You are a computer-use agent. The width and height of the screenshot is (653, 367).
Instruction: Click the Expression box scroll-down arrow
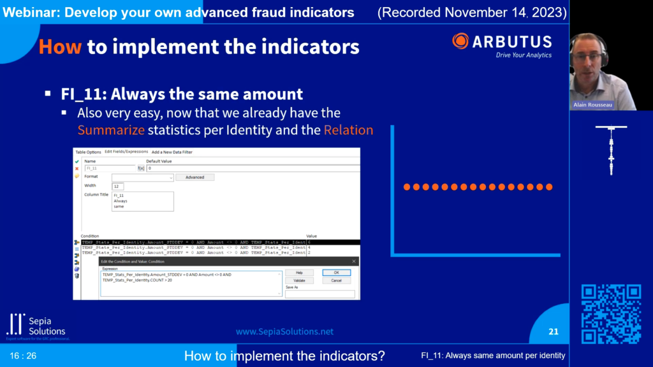(279, 294)
